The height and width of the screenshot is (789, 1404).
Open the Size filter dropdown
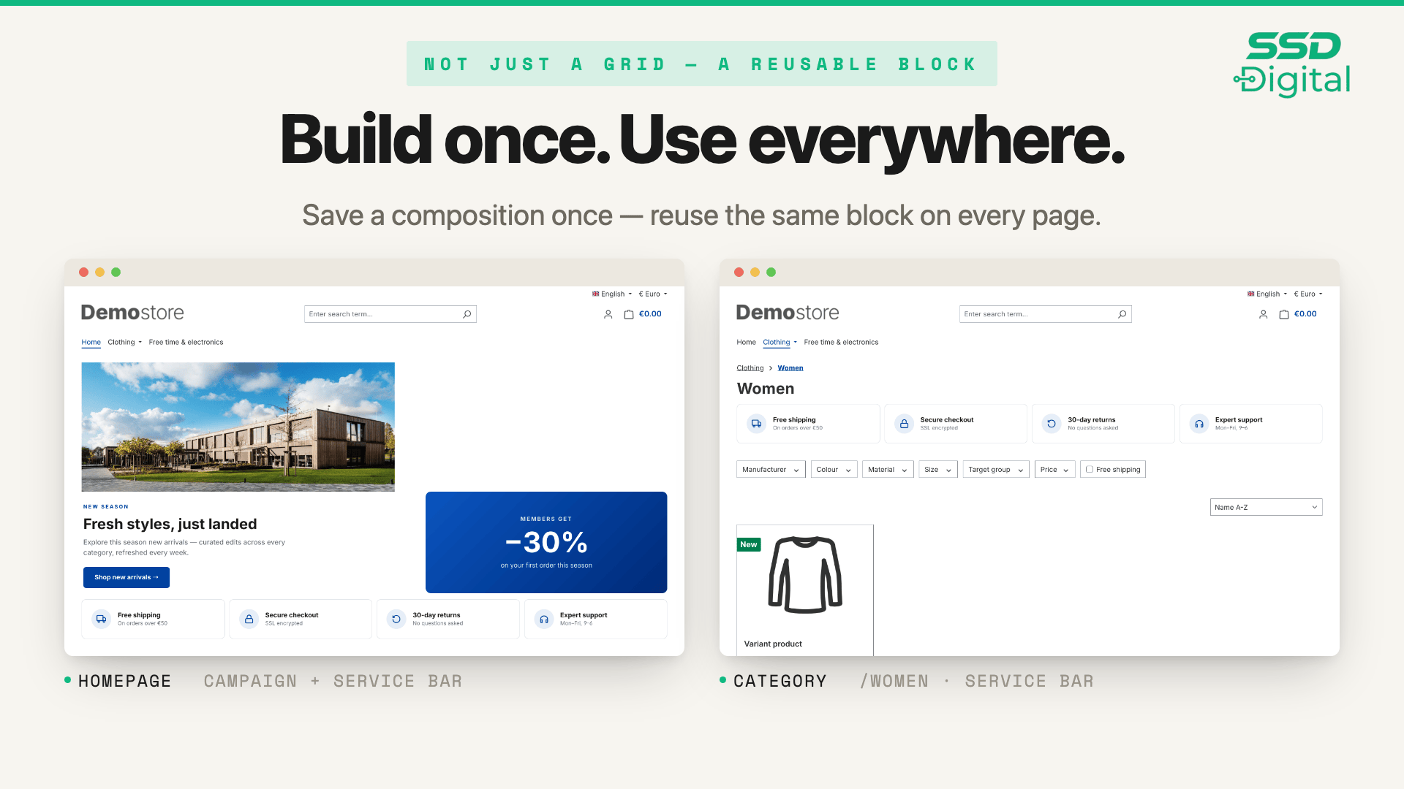[x=938, y=469]
